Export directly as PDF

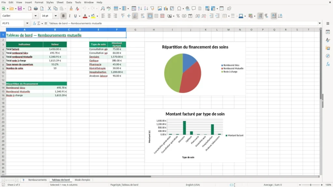tap(30, 8)
